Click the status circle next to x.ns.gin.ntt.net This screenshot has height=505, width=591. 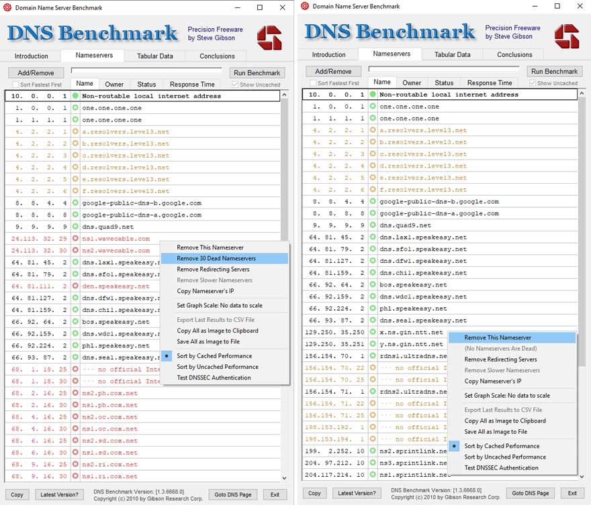pyautogui.click(x=373, y=332)
